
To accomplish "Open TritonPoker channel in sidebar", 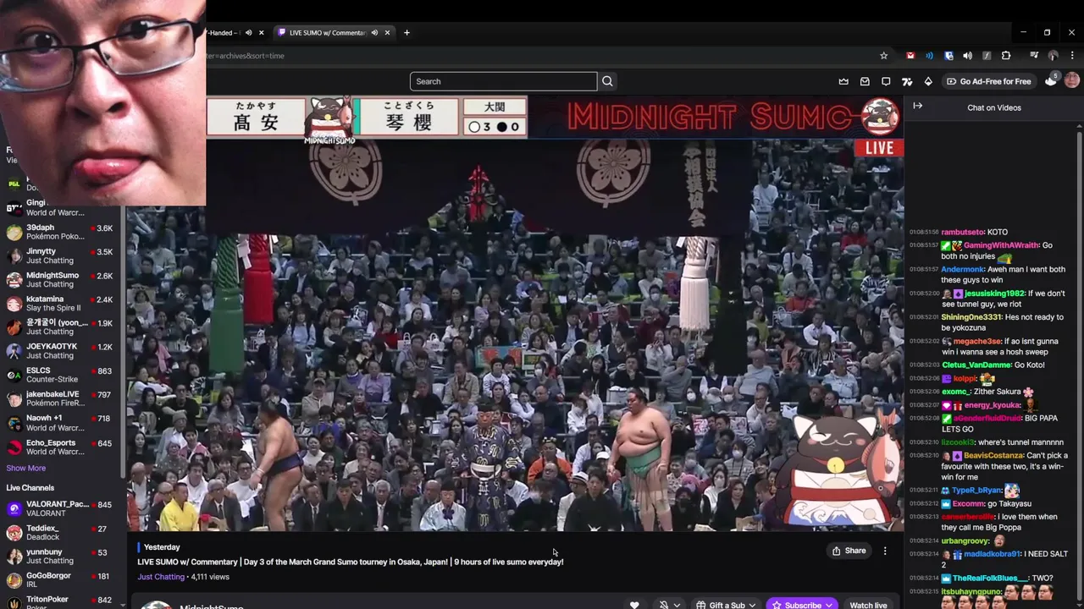I will (61, 601).
